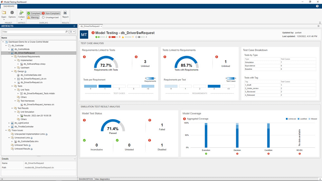Toggle the Warning overlay
This screenshot has width=322, height=181.
pyautogui.click(x=33, y=17)
